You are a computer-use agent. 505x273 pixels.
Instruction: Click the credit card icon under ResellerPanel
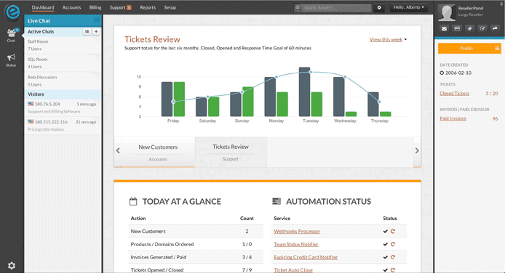click(457, 28)
